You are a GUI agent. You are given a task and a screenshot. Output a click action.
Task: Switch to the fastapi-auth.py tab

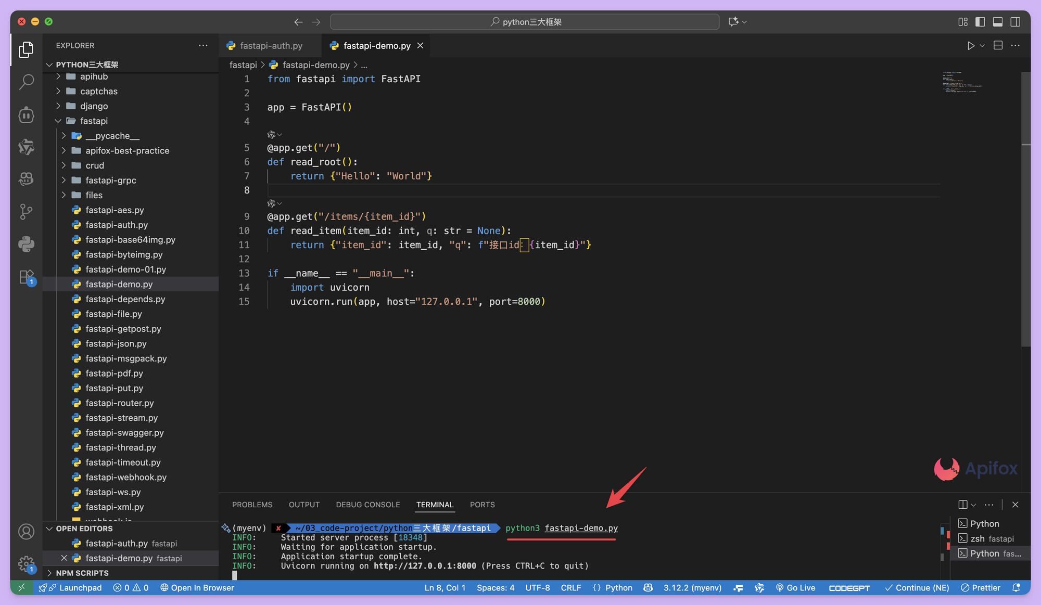coord(270,45)
